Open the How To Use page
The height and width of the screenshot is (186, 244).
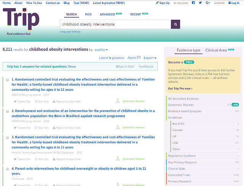(34, 3)
